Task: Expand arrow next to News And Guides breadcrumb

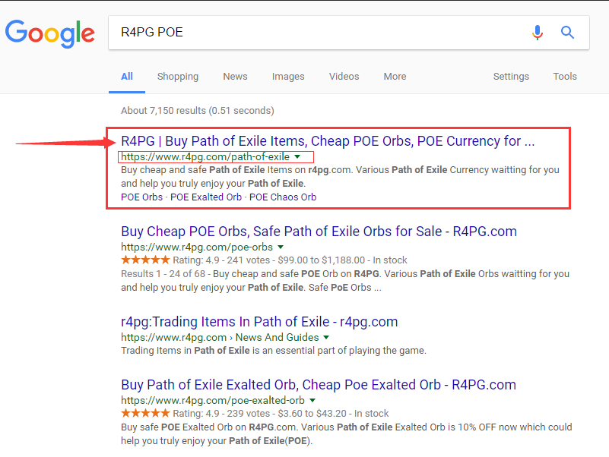Action: click(x=326, y=338)
